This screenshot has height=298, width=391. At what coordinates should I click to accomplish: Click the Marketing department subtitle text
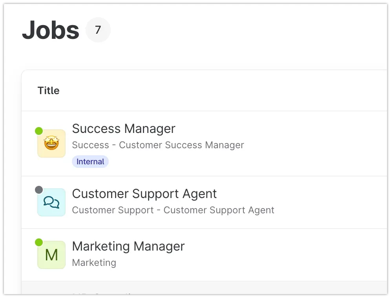(94, 263)
